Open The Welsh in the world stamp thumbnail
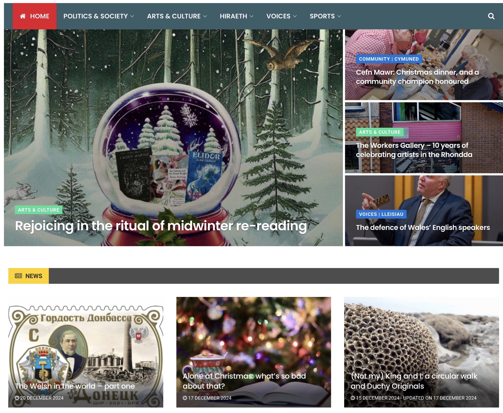Screen dimensions: 503x413 pyautogui.click(x=86, y=352)
